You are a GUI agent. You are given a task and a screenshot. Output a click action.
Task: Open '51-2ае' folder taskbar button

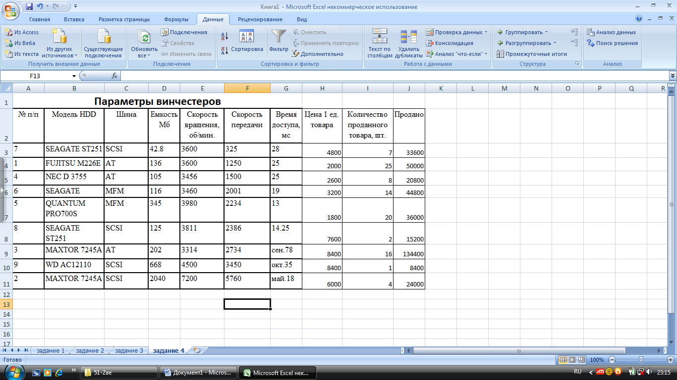click(119, 373)
